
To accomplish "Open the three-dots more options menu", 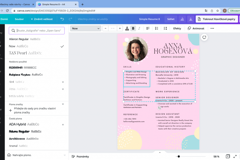I will coord(212,28).
